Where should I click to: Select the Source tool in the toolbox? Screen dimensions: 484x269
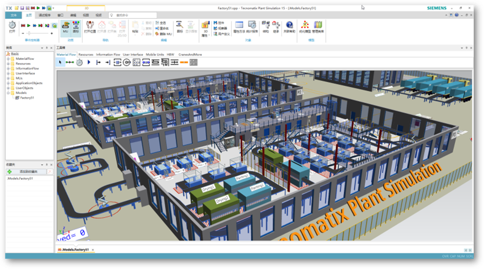pyautogui.click(x=98, y=63)
